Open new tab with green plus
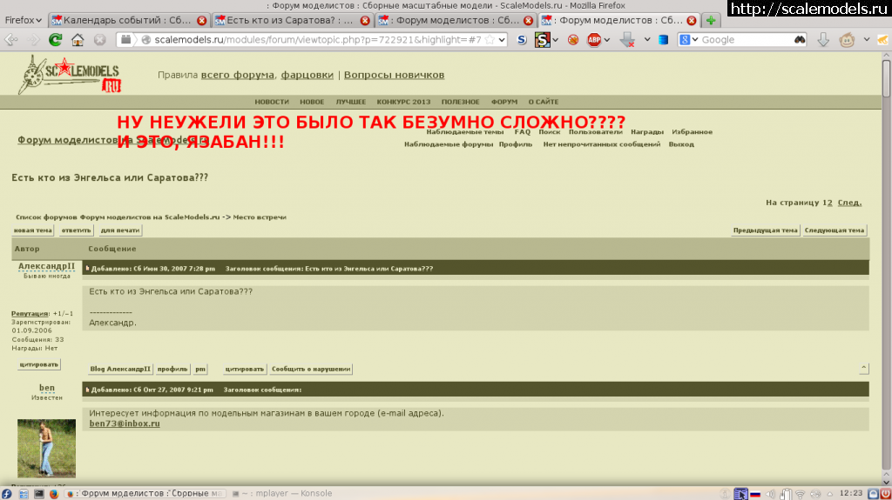This screenshot has height=500, width=892. 711,21
